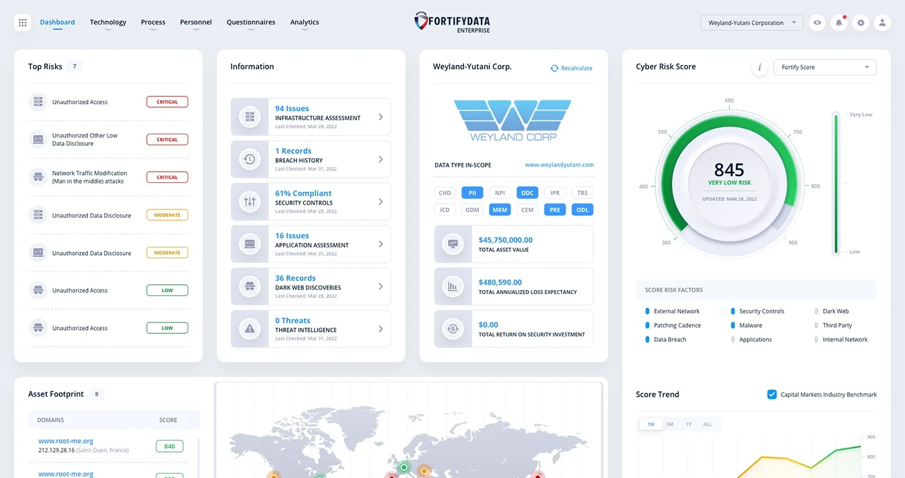Expand Security Controls row chevron
Image resolution: width=905 pixels, height=478 pixels.
pyautogui.click(x=381, y=202)
